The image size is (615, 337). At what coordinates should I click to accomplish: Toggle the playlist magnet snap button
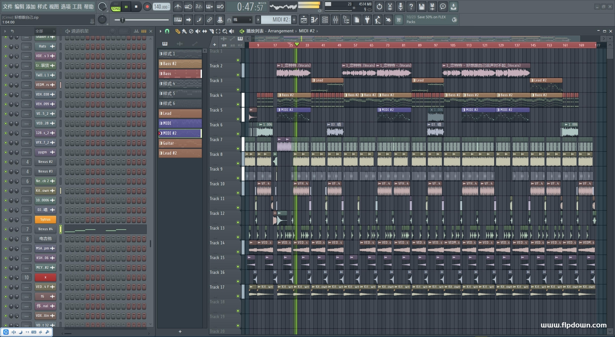coord(167,31)
